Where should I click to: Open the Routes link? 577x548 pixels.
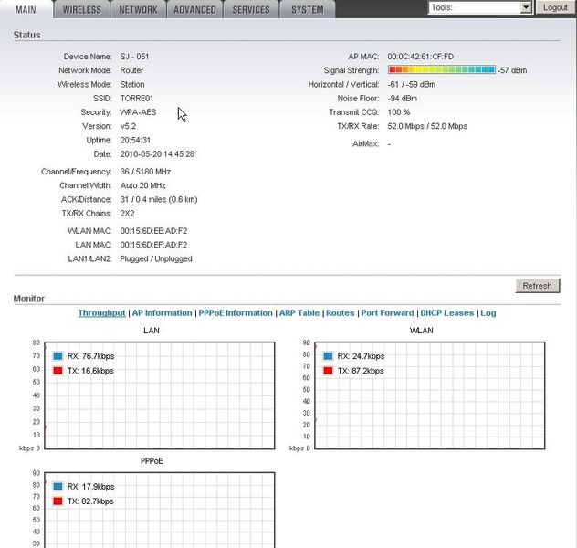click(340, 313)
